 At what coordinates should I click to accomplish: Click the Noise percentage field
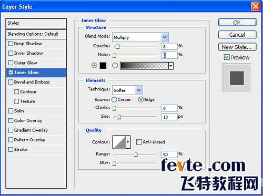(x=169, y=55)
